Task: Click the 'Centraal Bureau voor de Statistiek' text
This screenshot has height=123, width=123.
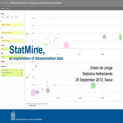Action: [29, 119]
